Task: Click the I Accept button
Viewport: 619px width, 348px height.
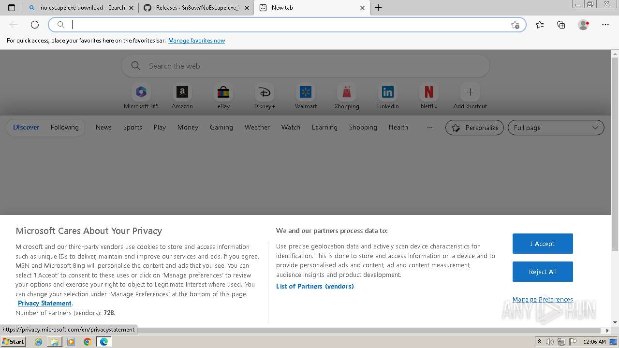Action: pos(543,244)
